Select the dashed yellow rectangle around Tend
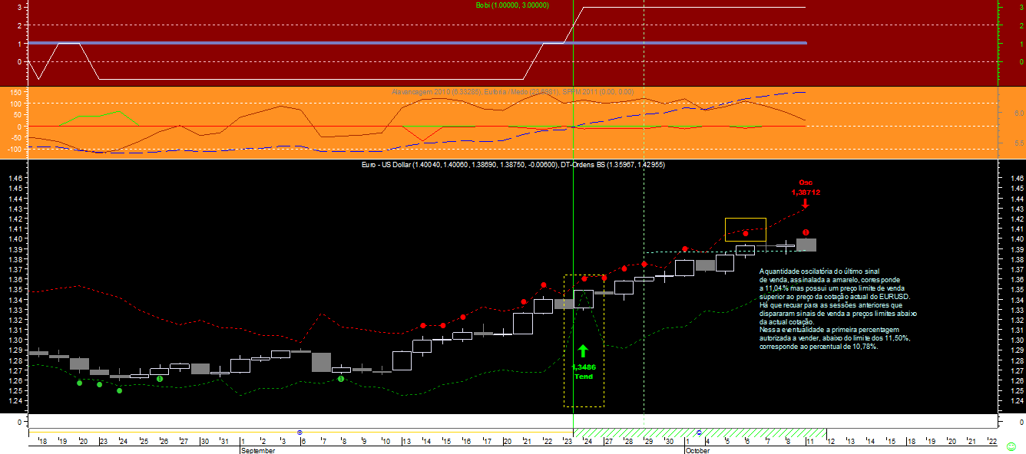The image size is (1026, 454). [584, 340]
